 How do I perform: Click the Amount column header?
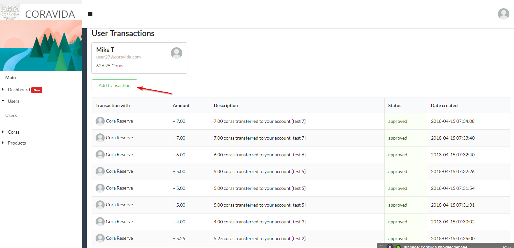point(181,105)
